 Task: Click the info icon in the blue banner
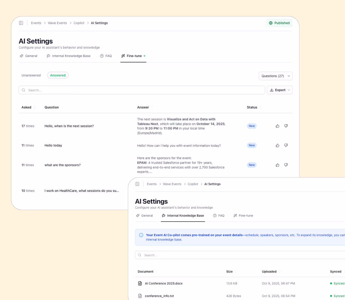tap(141, 235)
